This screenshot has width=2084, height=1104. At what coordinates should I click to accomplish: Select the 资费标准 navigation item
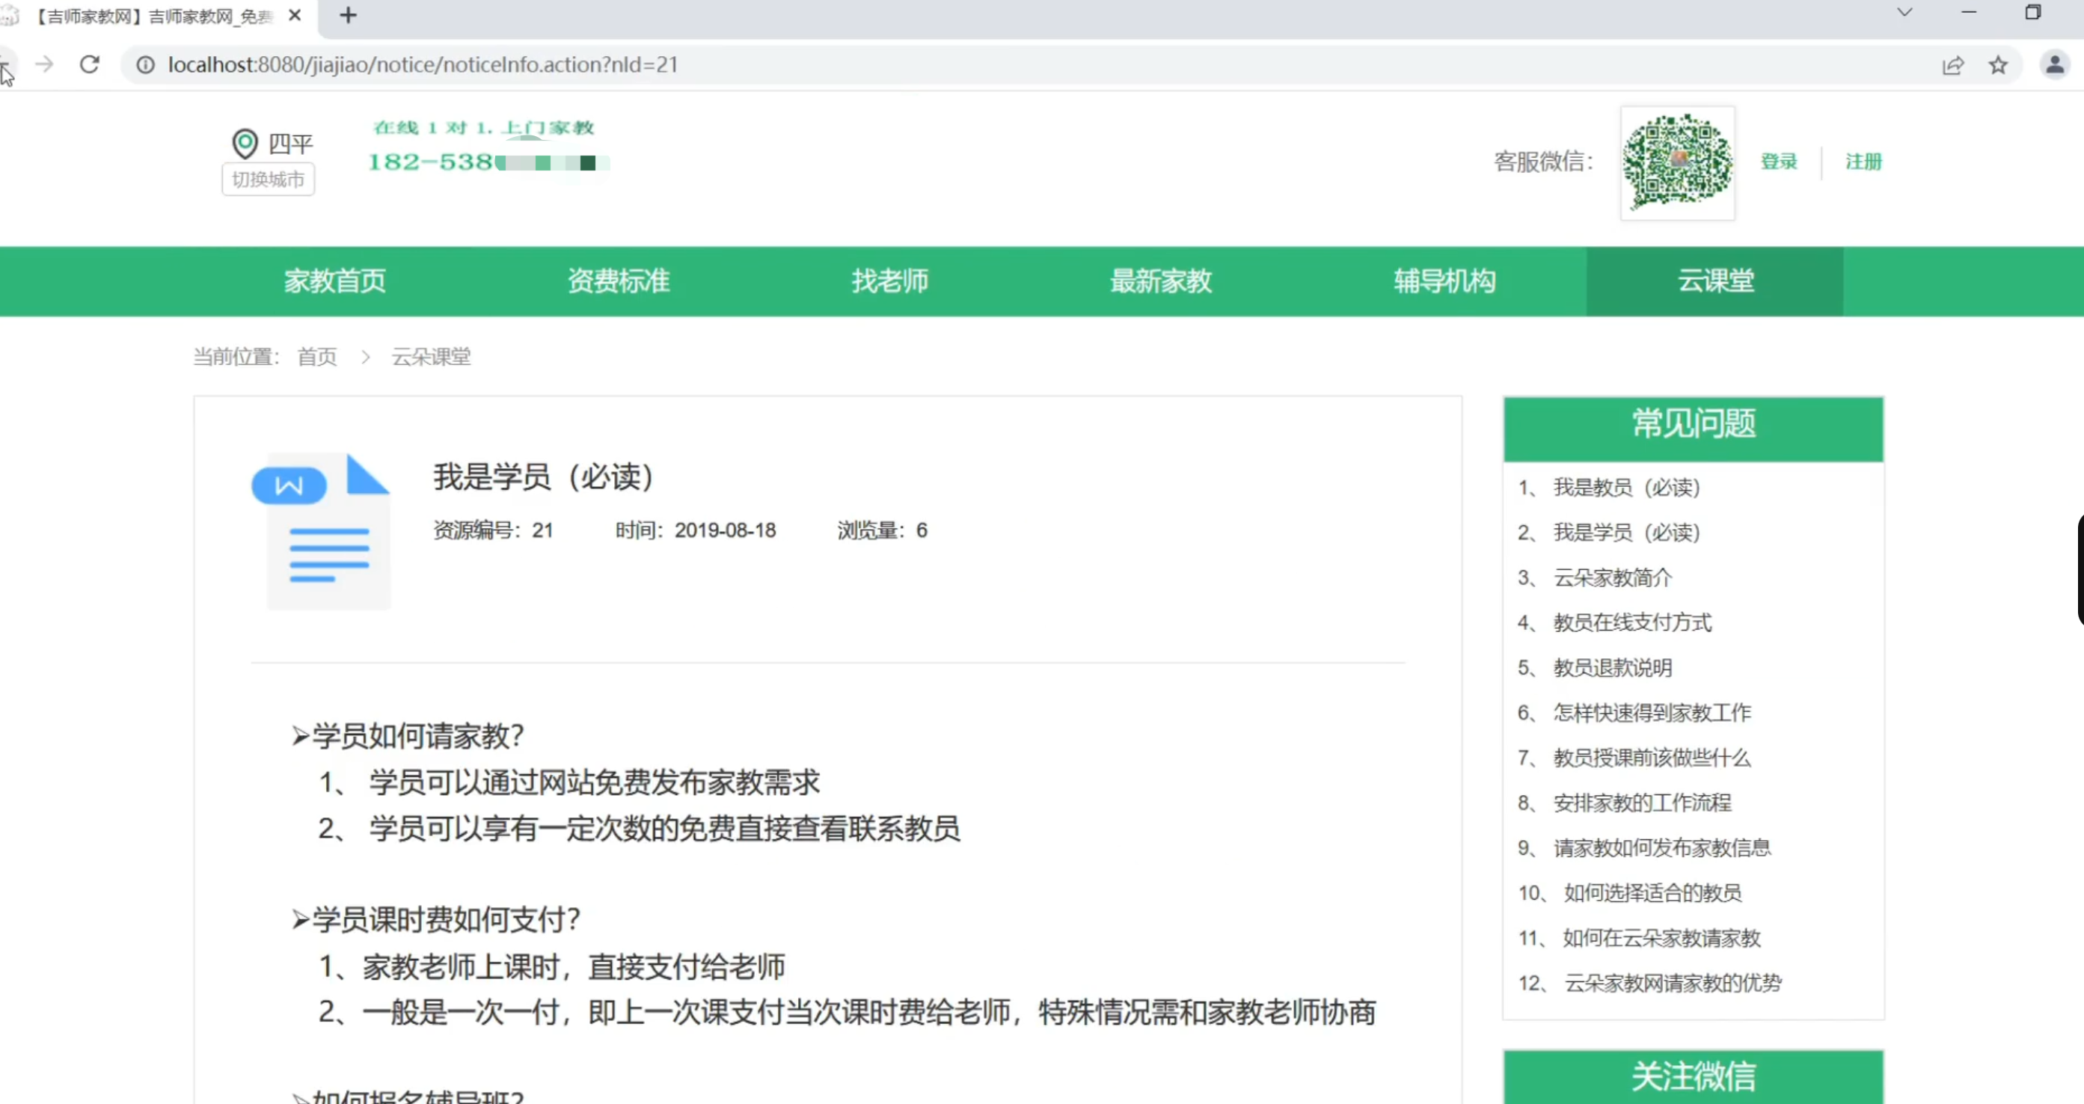618,280
